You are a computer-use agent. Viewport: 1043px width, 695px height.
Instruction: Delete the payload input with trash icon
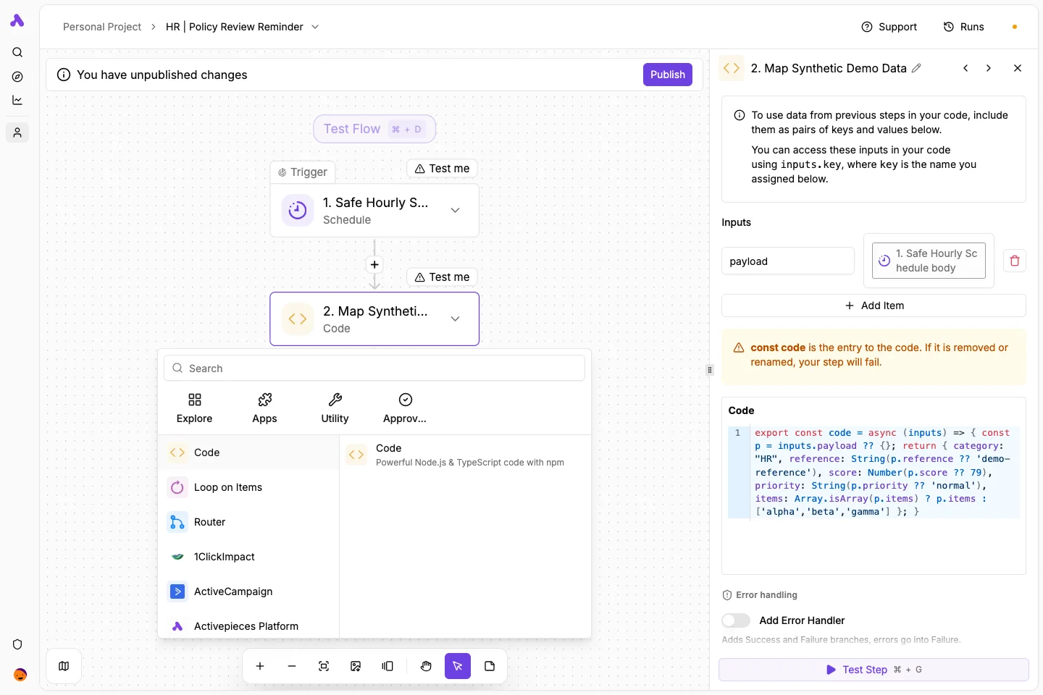click(x=1015, y=261)
